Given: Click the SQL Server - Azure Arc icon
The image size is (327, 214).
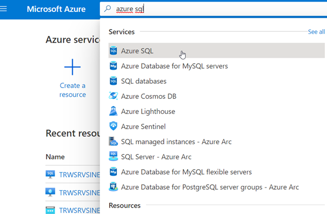Looking at the screenshot, I should coord(114,156).
